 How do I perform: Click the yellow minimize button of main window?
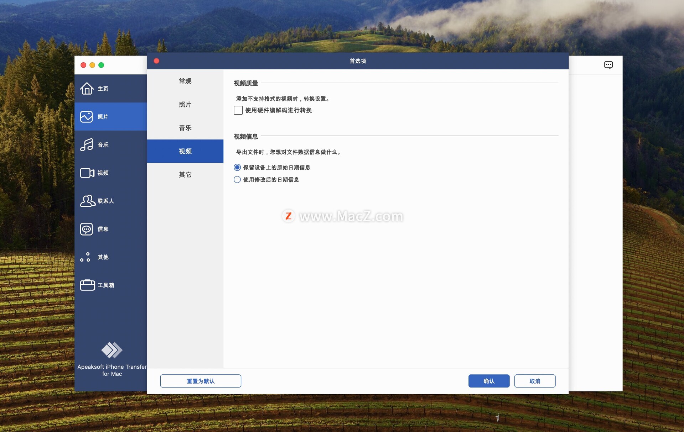point(92,65)
